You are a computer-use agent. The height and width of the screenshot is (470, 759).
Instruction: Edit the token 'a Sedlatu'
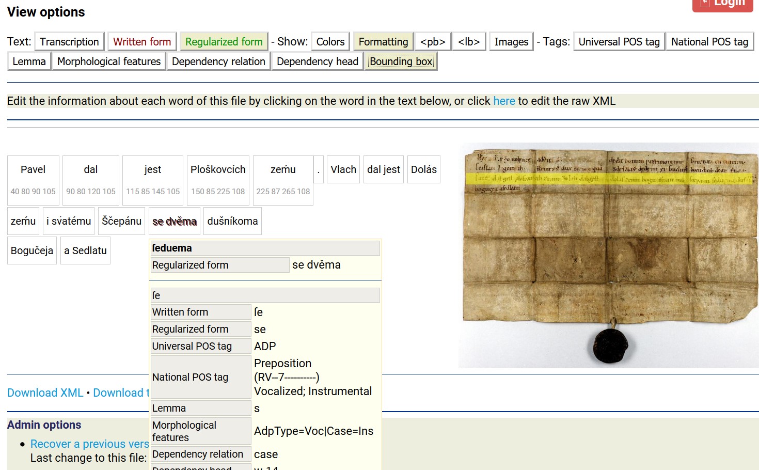pos(85,250)
